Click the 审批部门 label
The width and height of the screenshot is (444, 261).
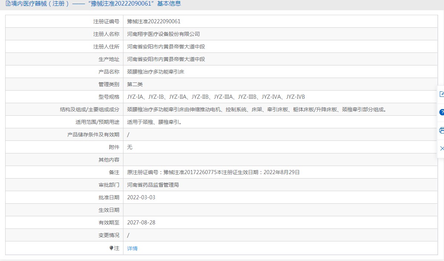coord(109,185)
